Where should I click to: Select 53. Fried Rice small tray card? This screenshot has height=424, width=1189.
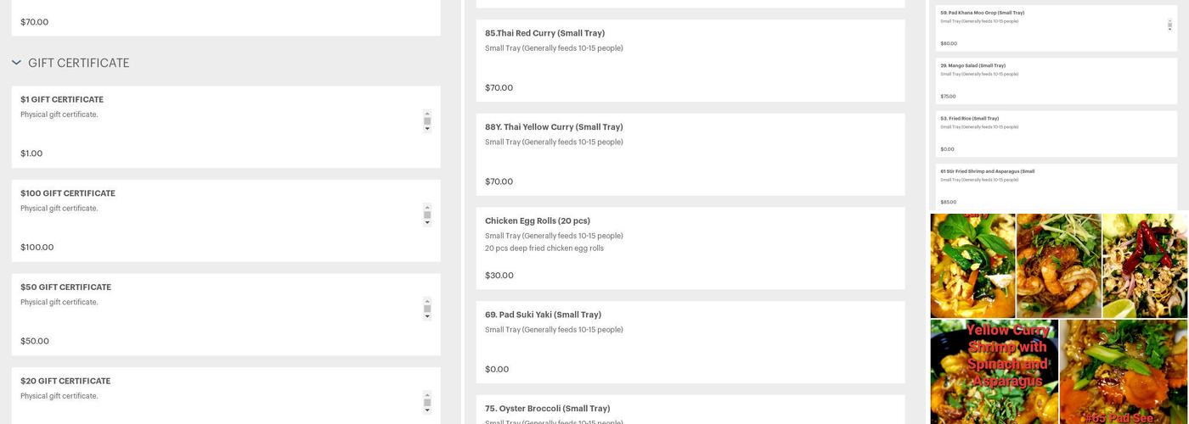[1056, 134]
